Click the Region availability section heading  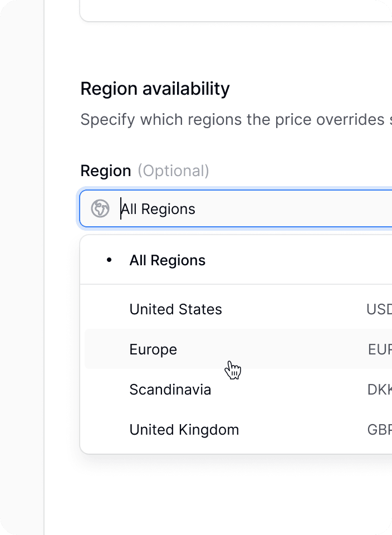155,88
